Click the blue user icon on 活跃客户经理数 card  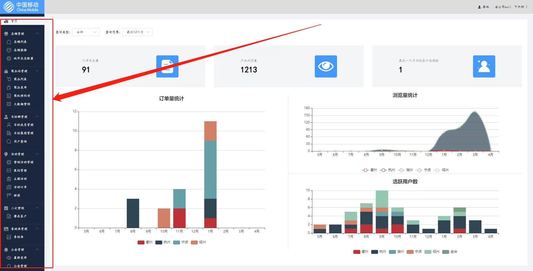pyautogui.click(x=484, y=66)
